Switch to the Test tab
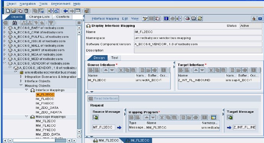The width and height of the screenshot is (264, 143). click(x=115, y=58)
